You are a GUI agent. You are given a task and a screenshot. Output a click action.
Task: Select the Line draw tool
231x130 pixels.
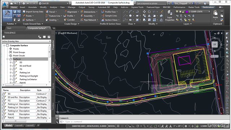[125, 12]
